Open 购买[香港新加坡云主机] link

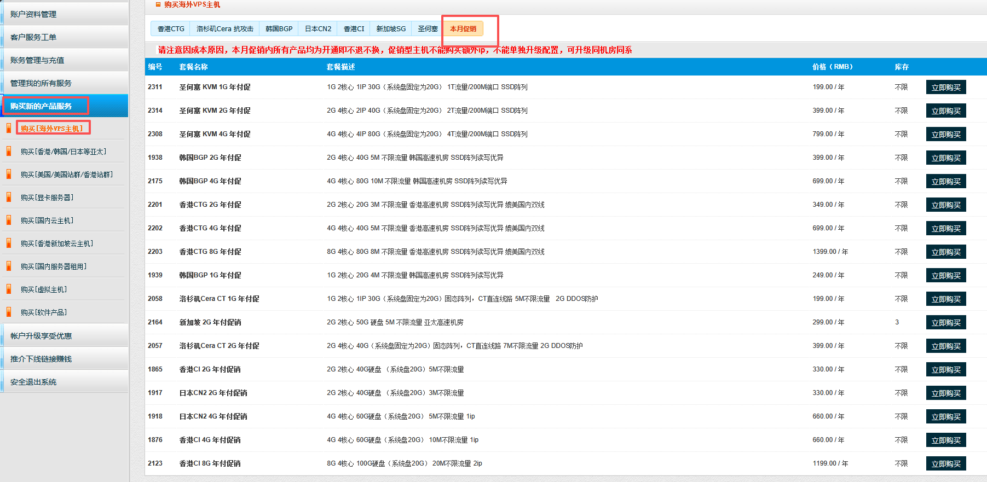click(x=57, y=243)
